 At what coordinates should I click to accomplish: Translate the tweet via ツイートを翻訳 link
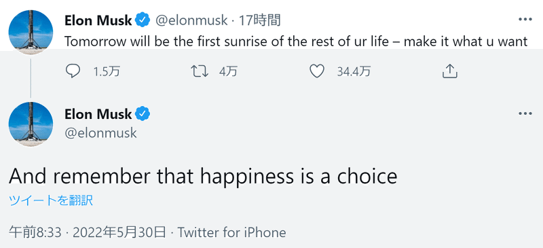point(51,201)
